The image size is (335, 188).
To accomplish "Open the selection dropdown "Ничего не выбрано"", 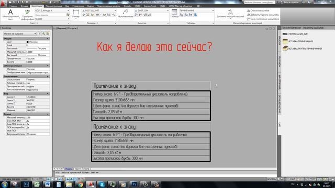I will pyautogui.click(x=20, y=33).
